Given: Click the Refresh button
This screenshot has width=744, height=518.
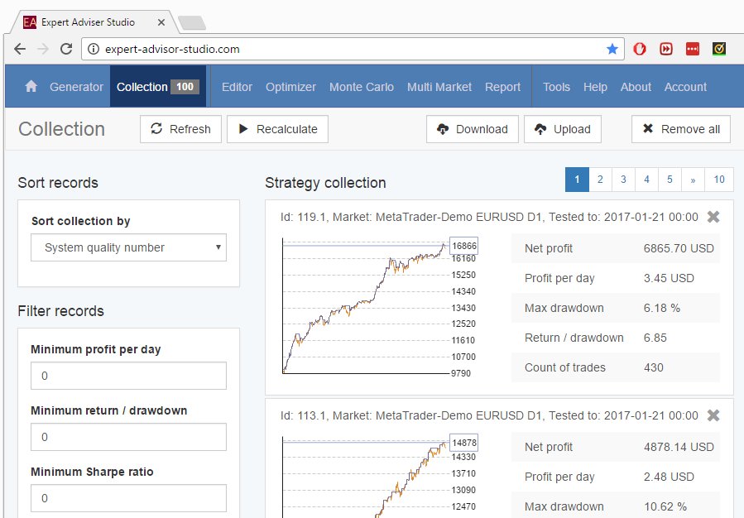Looking at the screenshot, I should [180, 129].
